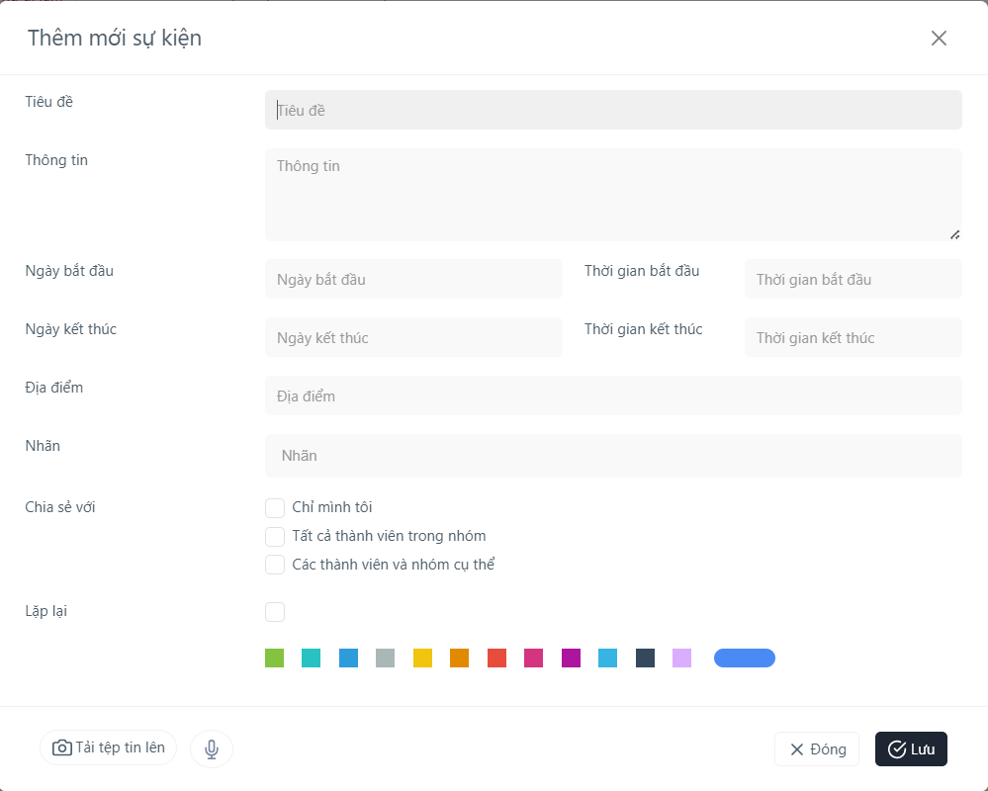This screenshot has height=791, width=988.
Task: Check the Chỉ mình tôi checkbox
Action: click(x=275, y=507)
